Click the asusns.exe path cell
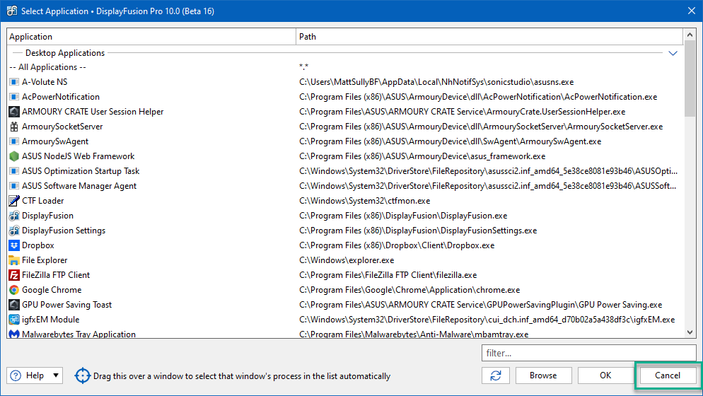Screen dimensions: 703x396 [436, 82]
